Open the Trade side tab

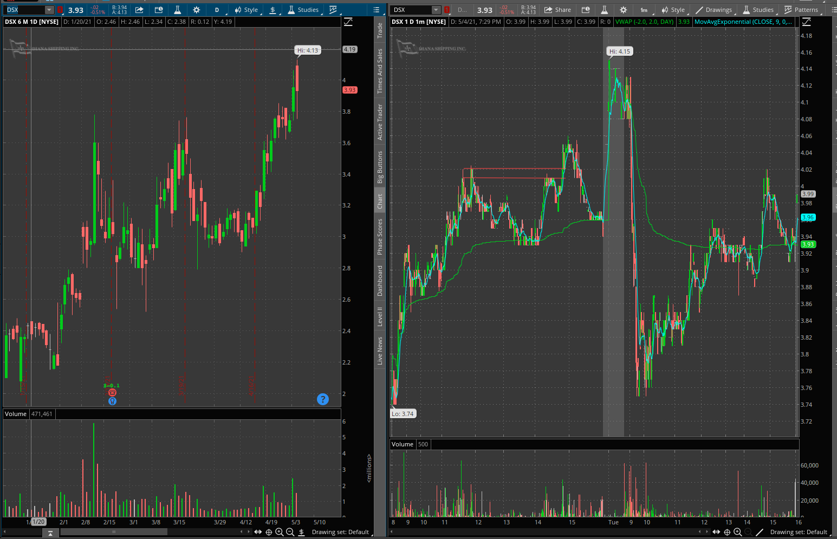click(x=380, y=30)
